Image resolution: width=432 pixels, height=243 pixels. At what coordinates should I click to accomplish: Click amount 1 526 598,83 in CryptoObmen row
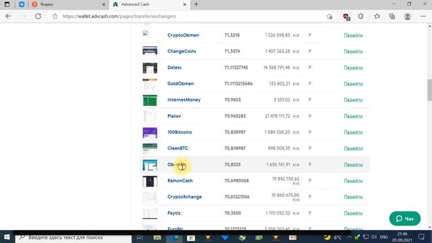tap(277, 35)
